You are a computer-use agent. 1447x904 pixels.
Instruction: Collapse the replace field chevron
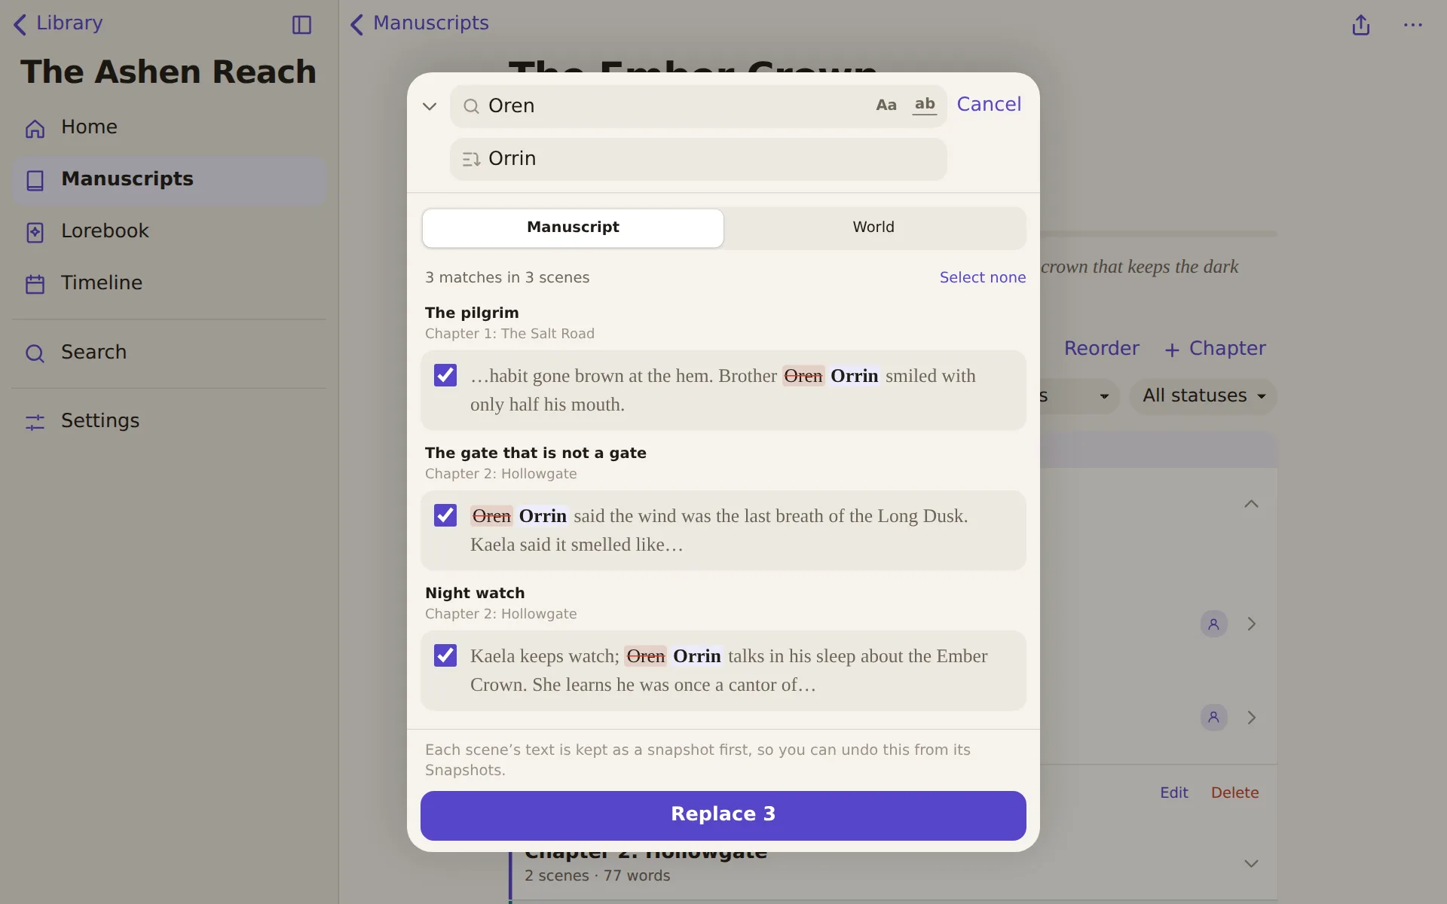(x=430, y=106)
